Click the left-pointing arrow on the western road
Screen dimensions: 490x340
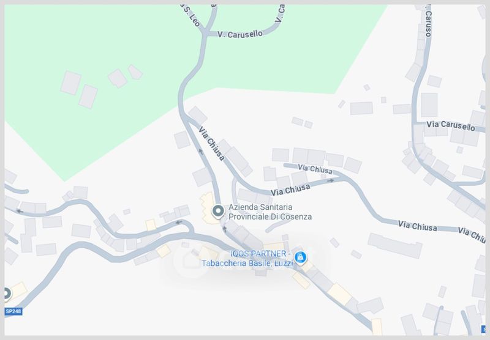(x=20, y=211)
